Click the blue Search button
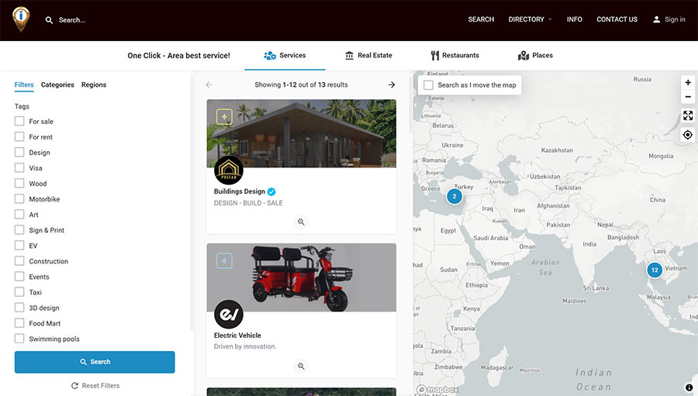This screenshot has height=396, width=698. [95, 362]
